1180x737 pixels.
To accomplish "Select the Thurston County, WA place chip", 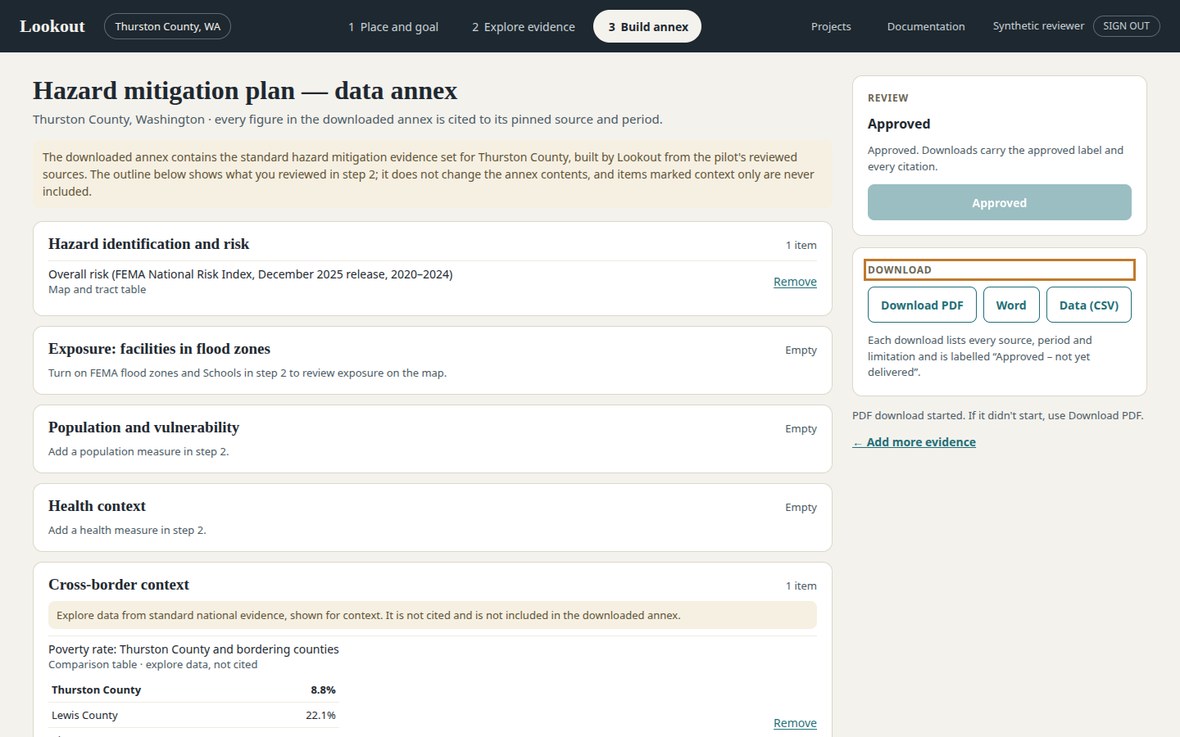I will point(167,26).
